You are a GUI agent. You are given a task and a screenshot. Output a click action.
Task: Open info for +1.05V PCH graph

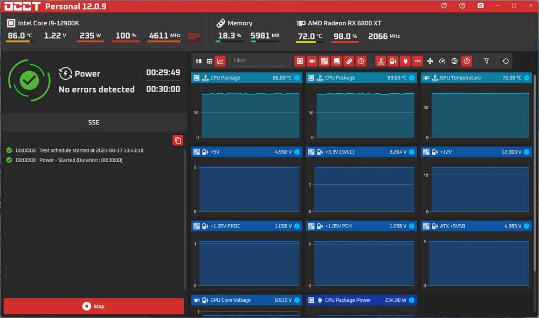pos(411,226)
